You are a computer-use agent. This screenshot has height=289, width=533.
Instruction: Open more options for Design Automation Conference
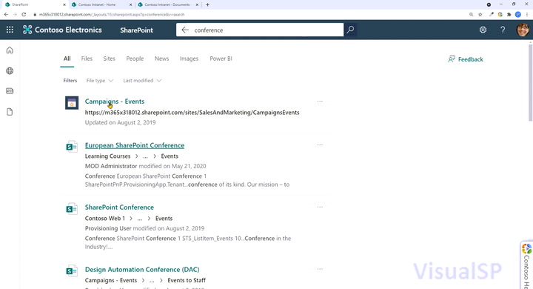pos(320,269)
